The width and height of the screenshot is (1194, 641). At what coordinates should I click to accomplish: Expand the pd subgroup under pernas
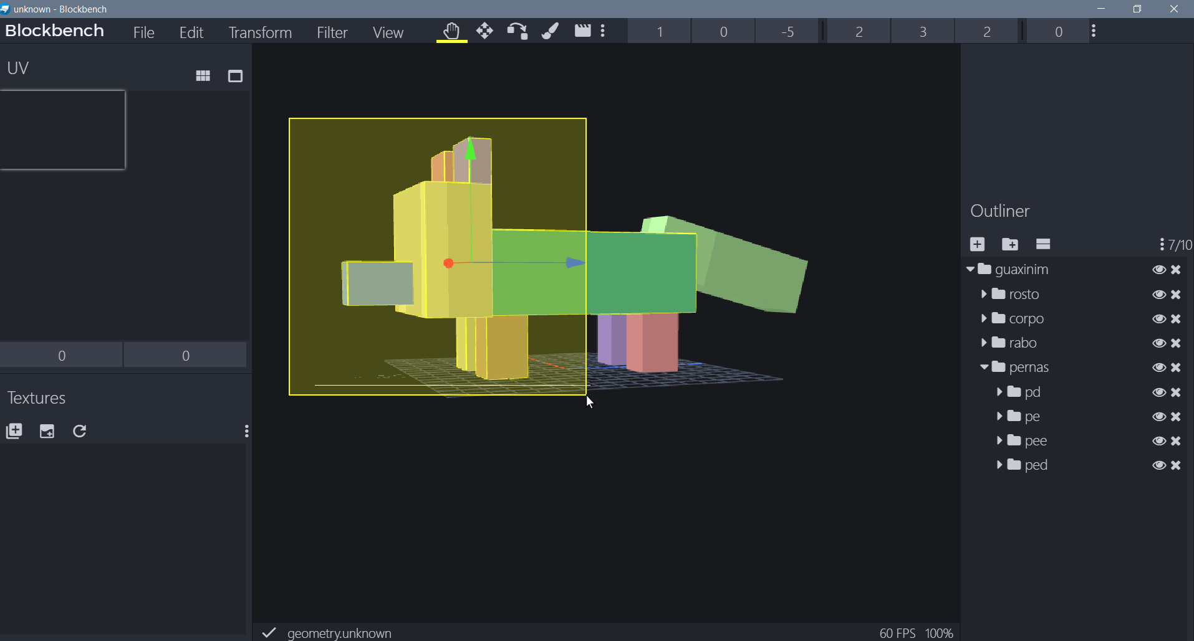point(999,392)
